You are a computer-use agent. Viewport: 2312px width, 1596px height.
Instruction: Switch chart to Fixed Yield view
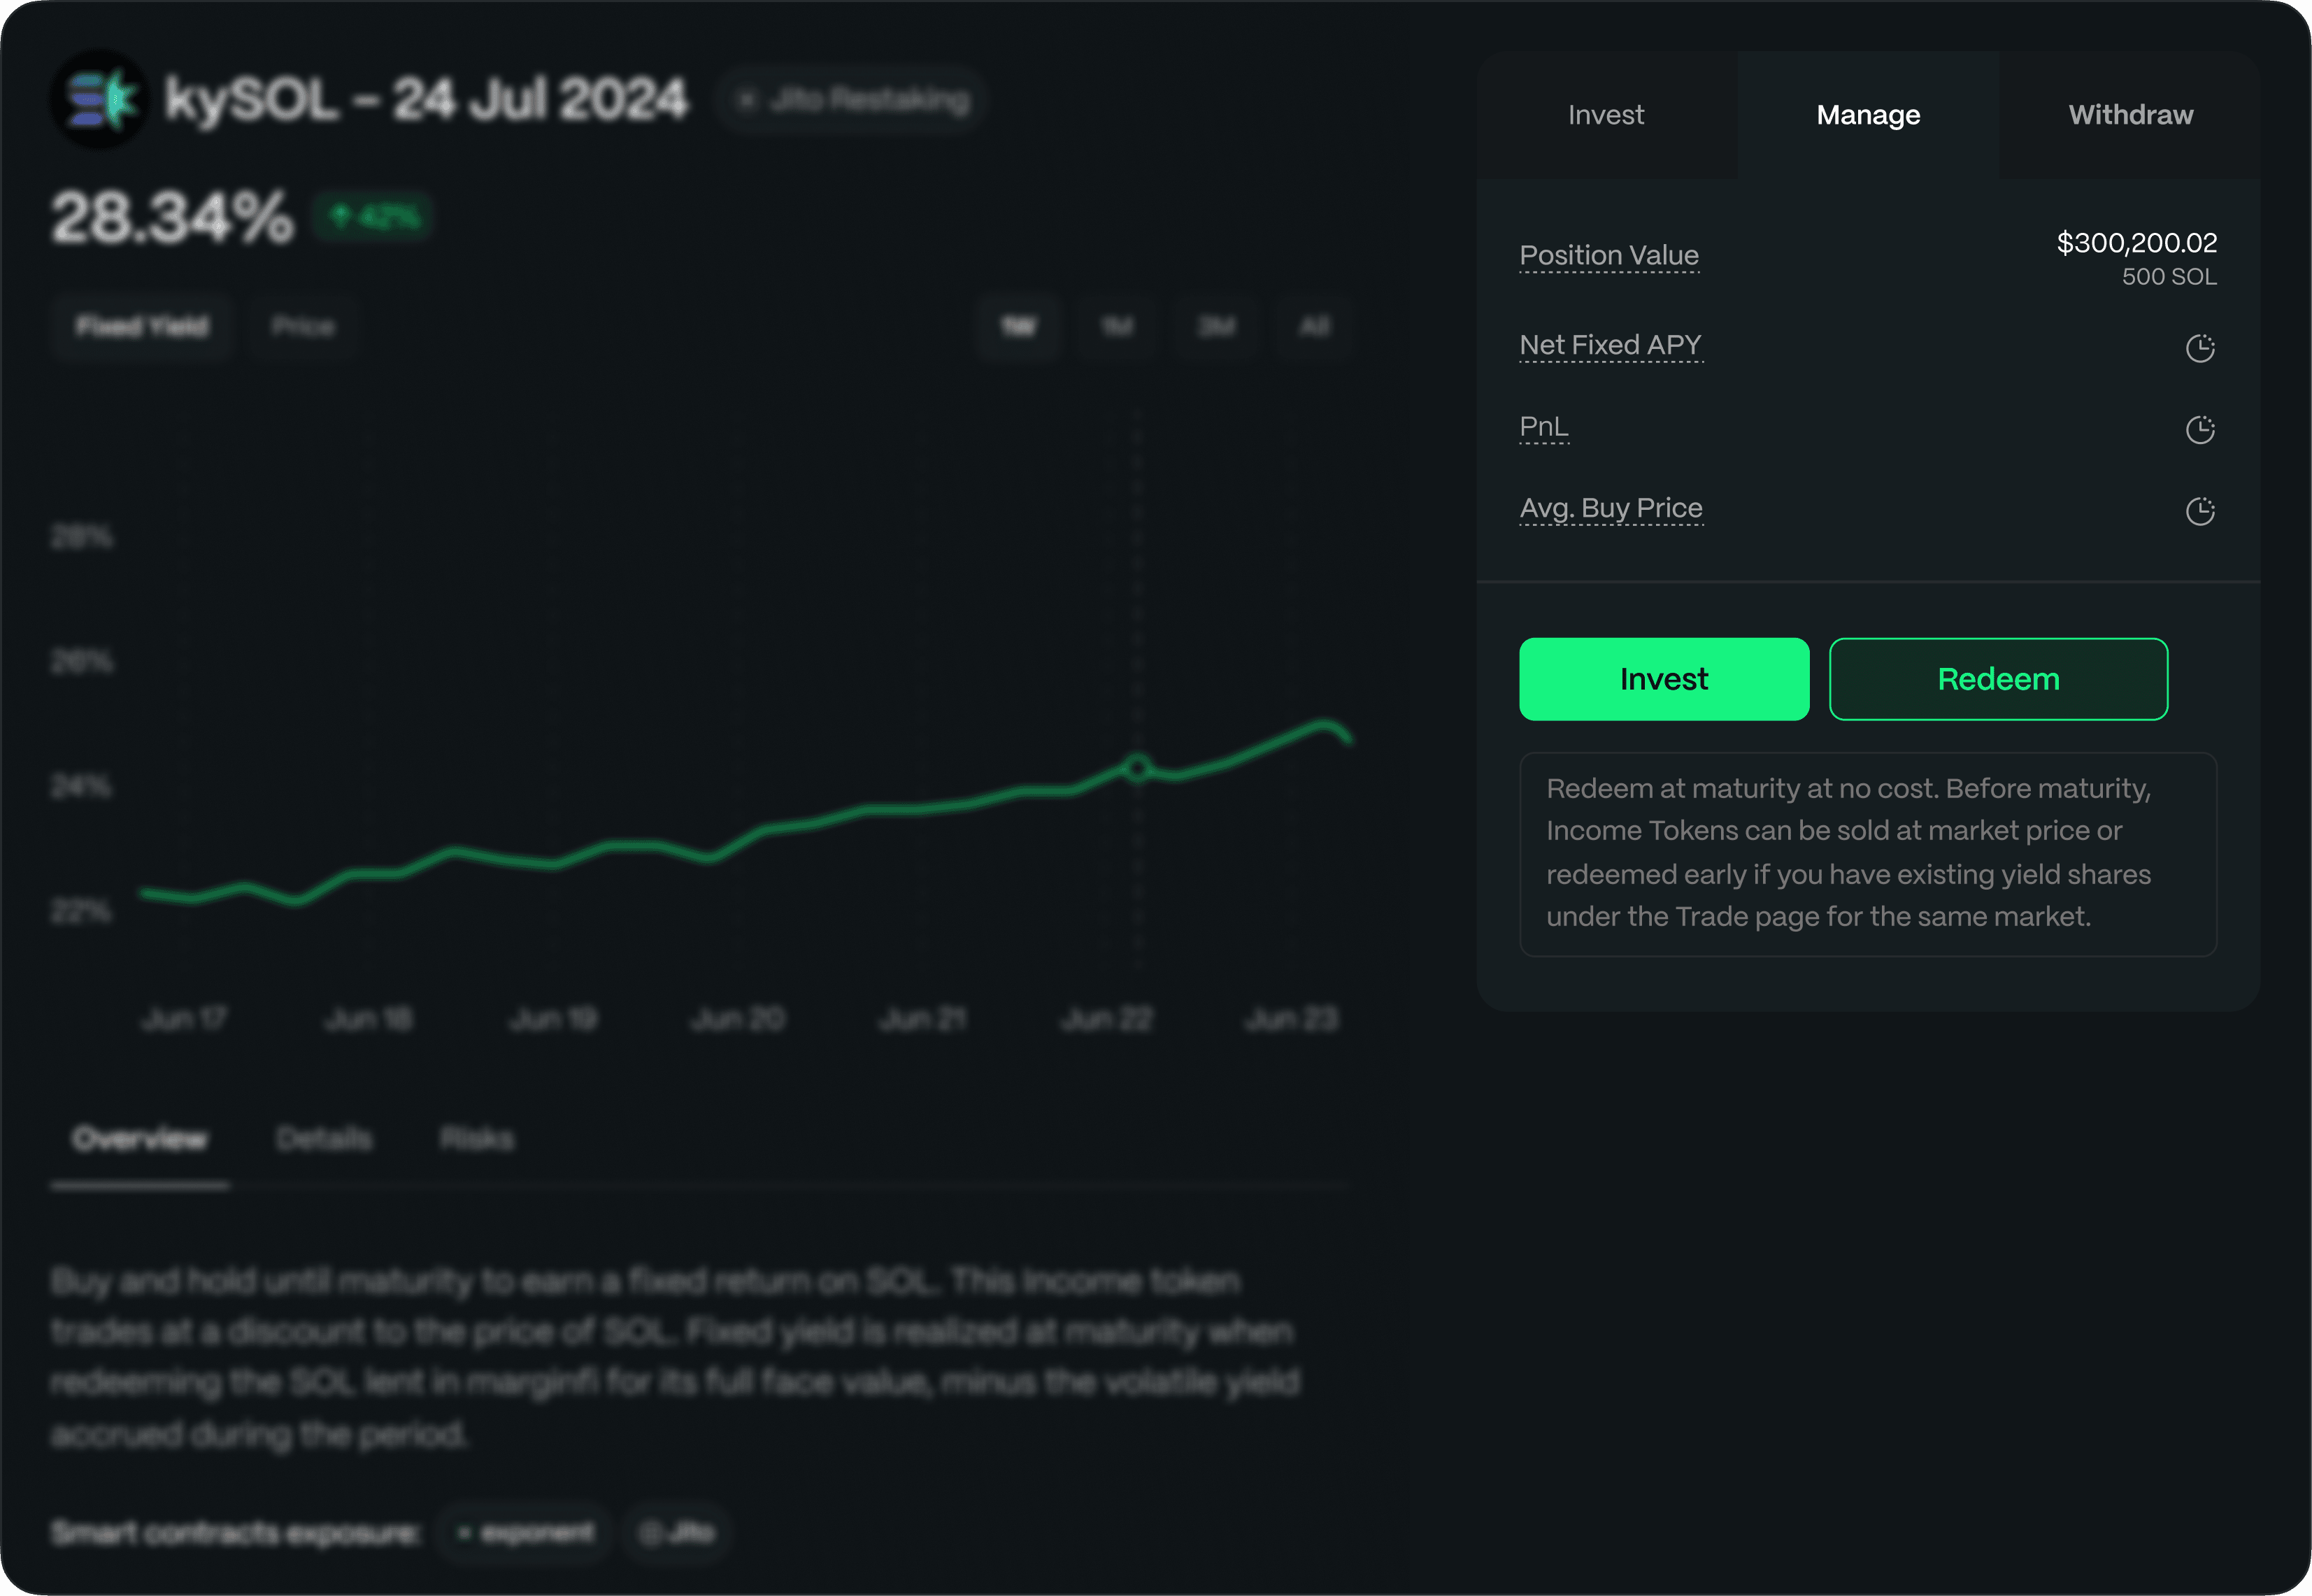142,326
